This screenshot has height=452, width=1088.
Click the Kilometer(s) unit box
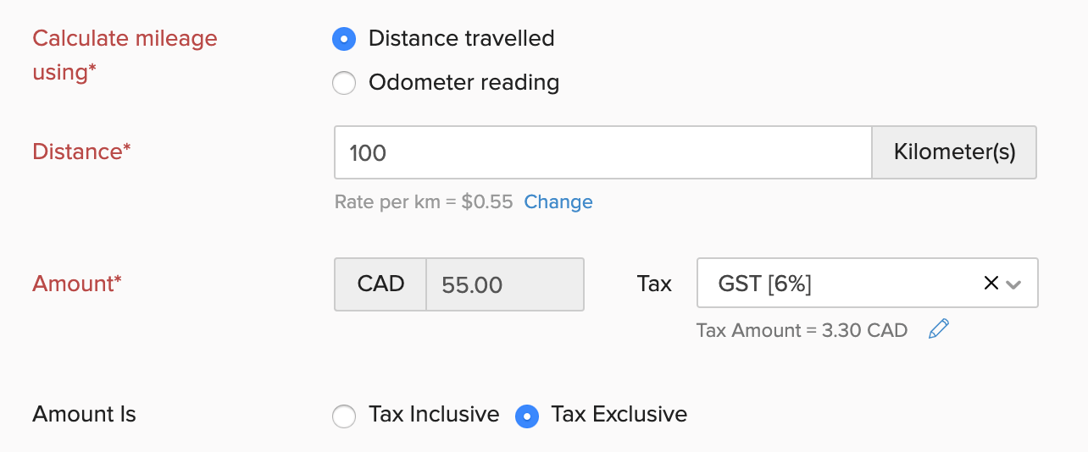pos(953,152)
